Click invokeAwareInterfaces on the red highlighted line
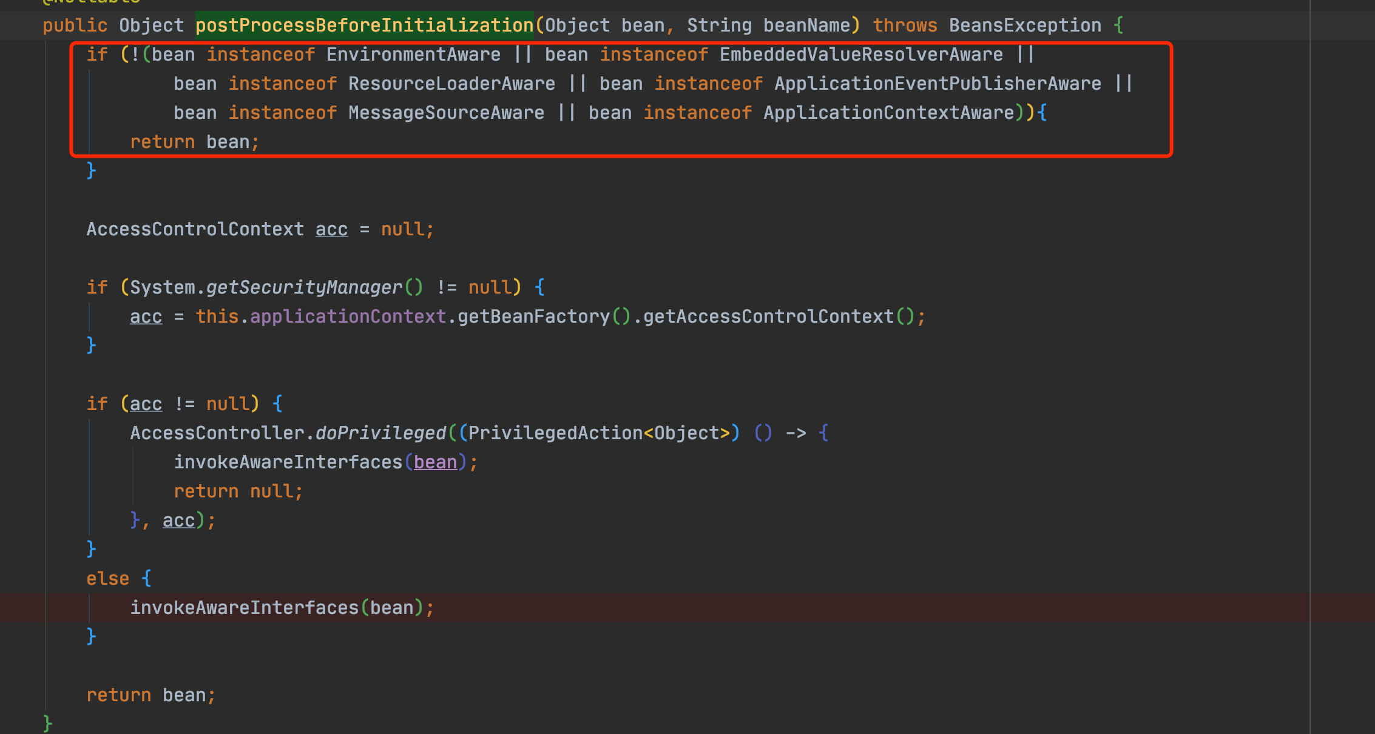 tap(245, 608)
